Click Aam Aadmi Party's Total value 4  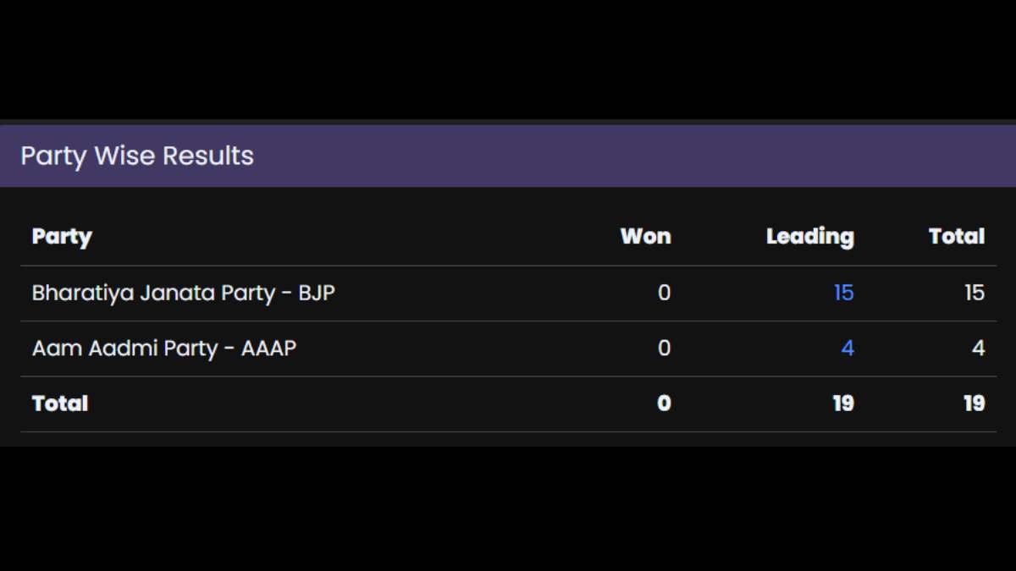[978, 348]
